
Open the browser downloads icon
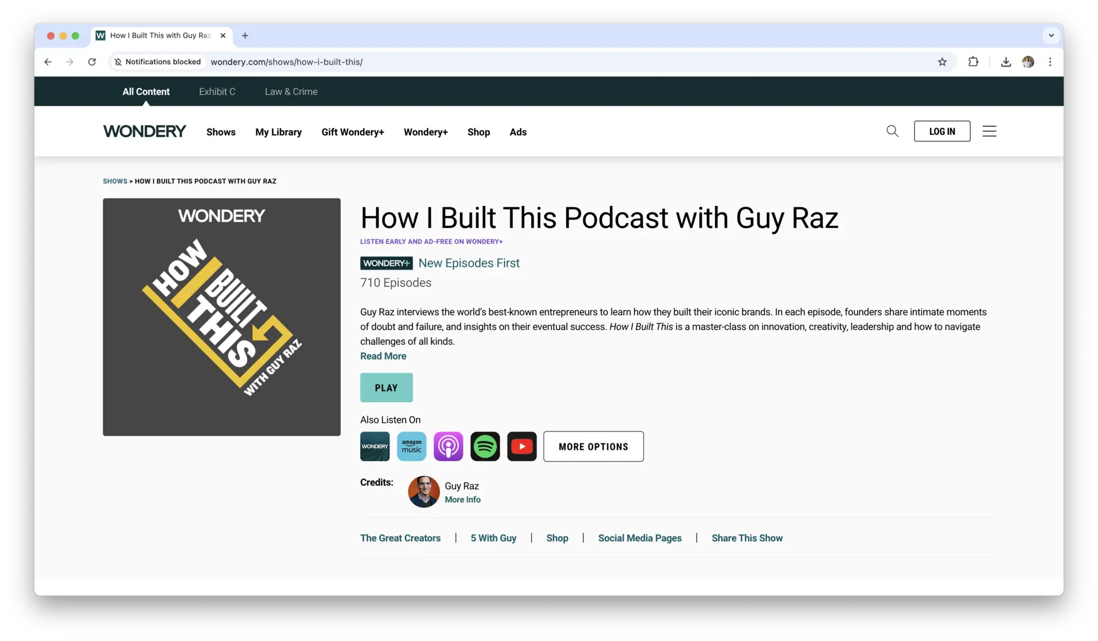pos(1005,61)
